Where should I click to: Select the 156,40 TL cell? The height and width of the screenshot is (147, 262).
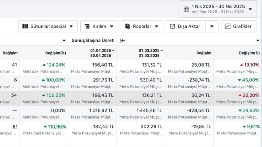click(x=93, y=68)
